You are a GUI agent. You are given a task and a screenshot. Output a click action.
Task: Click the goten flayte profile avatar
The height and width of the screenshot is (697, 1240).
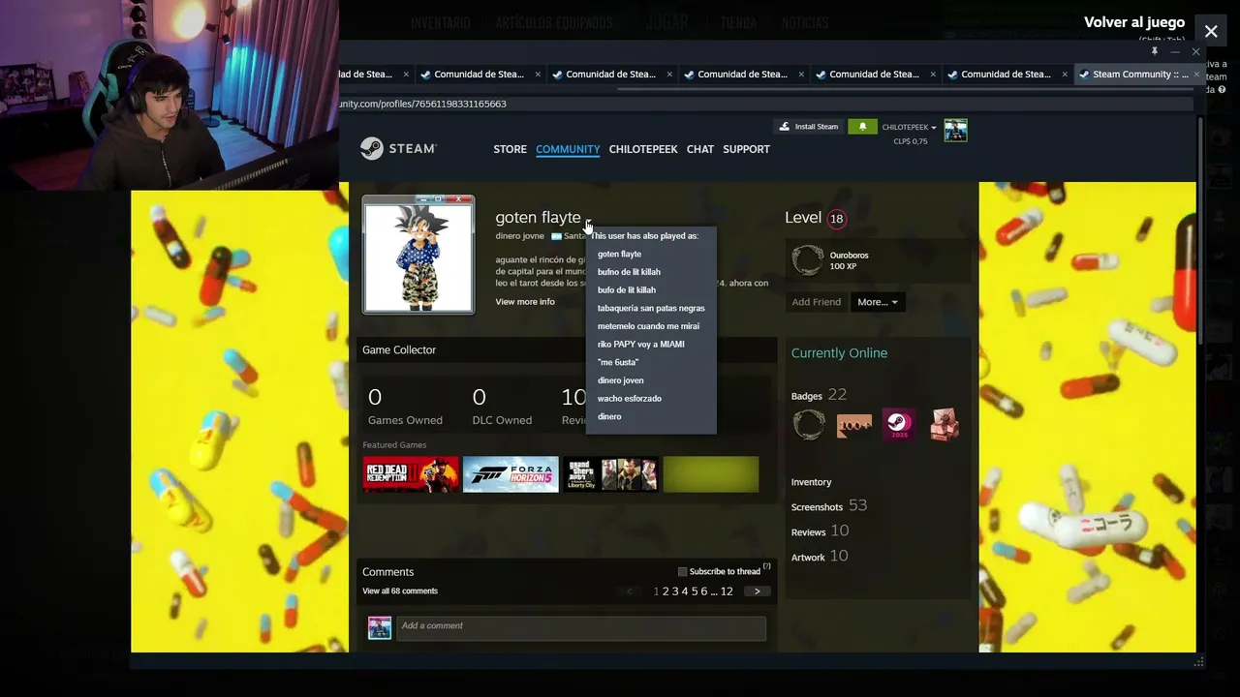point(418,255)
